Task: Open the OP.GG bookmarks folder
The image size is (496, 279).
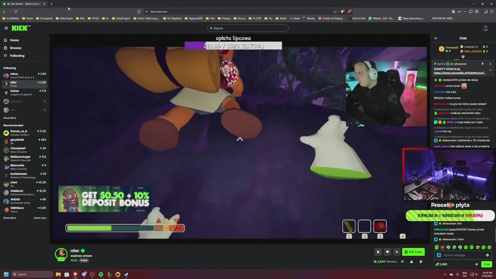Action: point(94,18)
